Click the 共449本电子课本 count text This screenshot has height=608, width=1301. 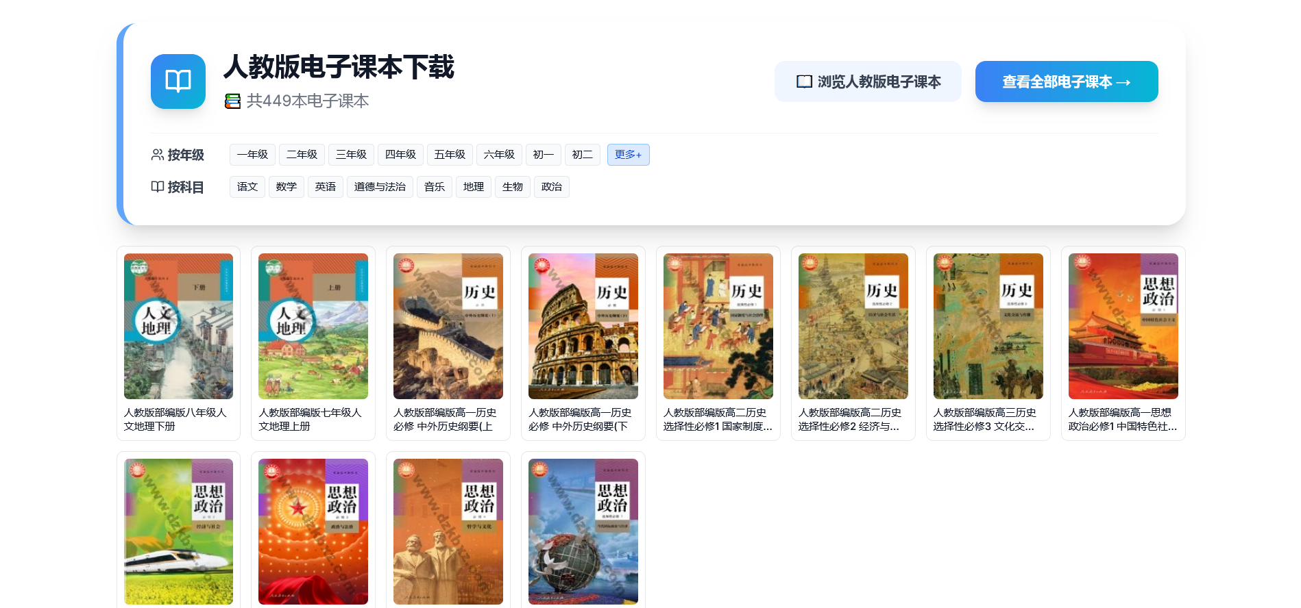(x=308, y=101)
